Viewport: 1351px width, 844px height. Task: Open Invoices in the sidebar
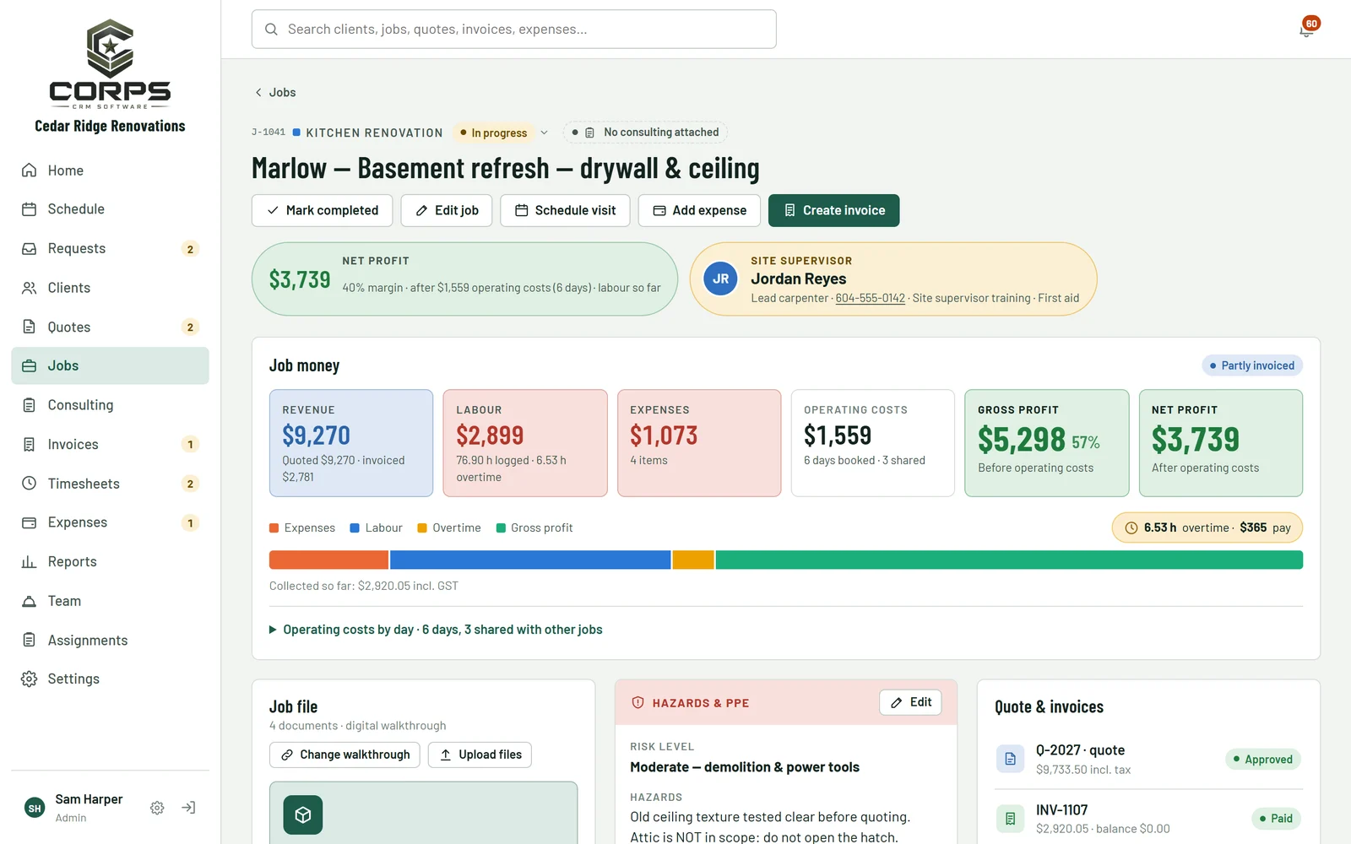coord(110,444)
